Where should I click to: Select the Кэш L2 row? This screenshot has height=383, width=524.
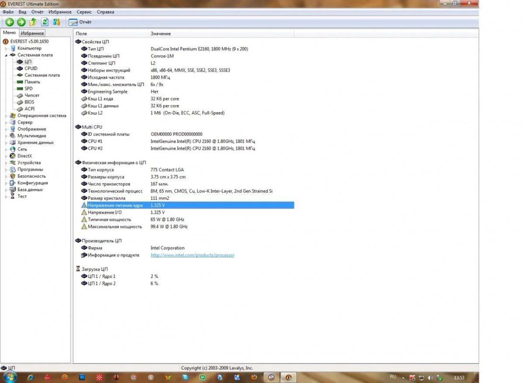[x=187, y=113]
